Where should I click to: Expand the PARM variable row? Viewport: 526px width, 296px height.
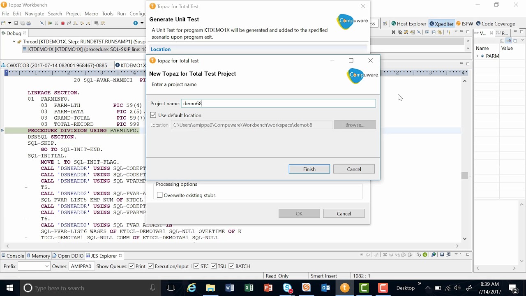coord(477,56)
